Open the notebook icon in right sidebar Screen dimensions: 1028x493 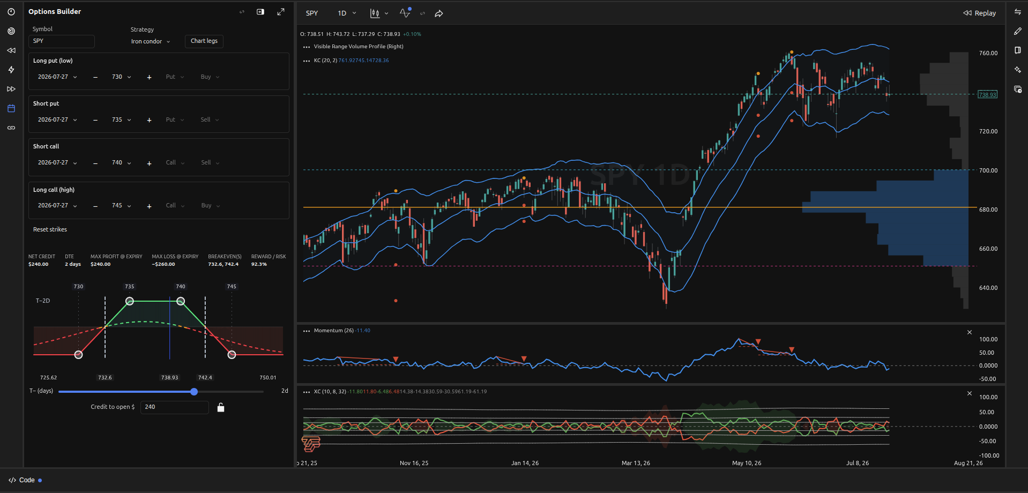coord(1018,50)
